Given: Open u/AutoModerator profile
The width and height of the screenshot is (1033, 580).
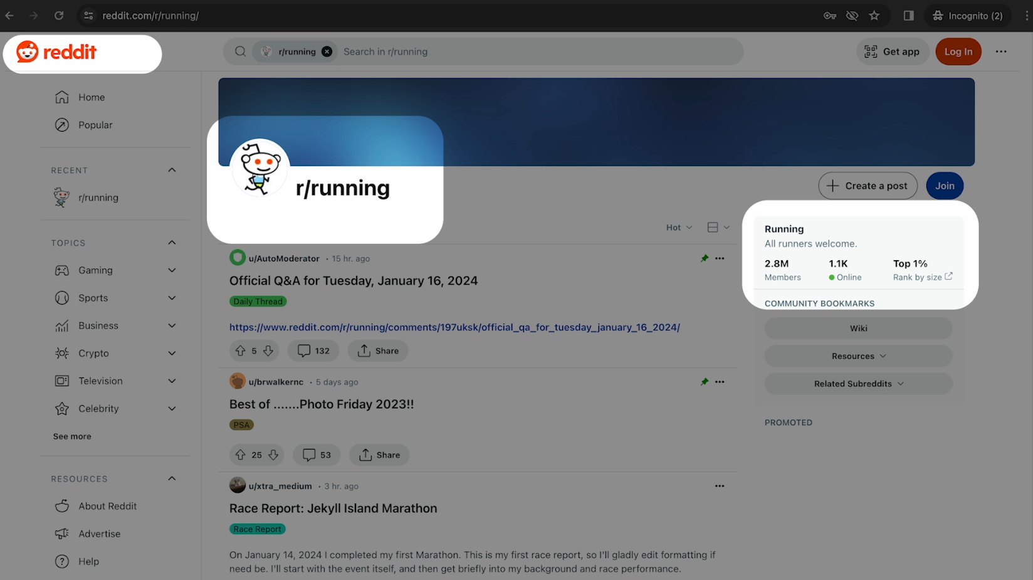Looking at the screenshot, I should (284, 258).
